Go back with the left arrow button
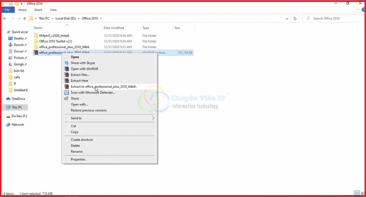 coord(5,18)
